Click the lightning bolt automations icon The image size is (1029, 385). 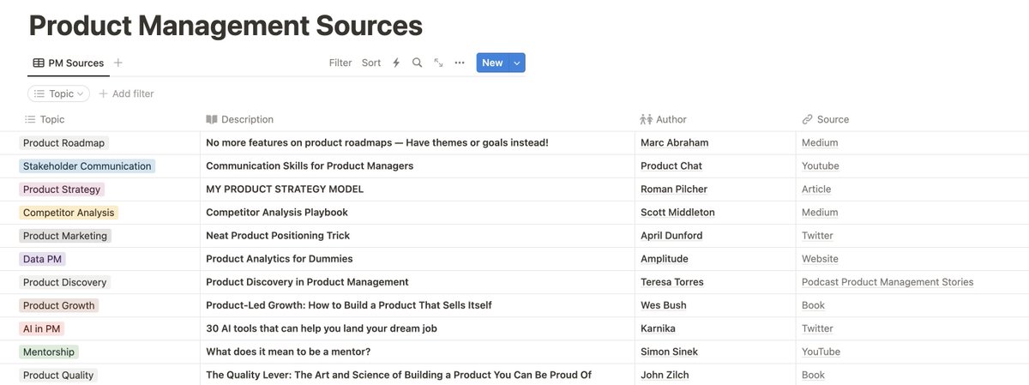(x=396, y=63)
